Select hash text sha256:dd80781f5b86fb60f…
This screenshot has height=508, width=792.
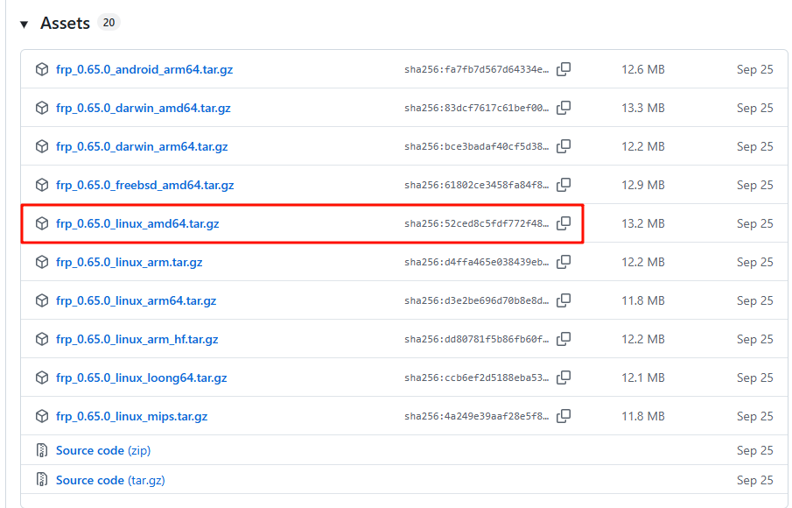point(476,340)
